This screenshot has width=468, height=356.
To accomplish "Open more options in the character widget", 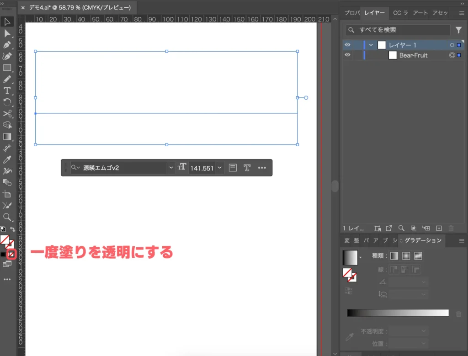I will 262,168.
